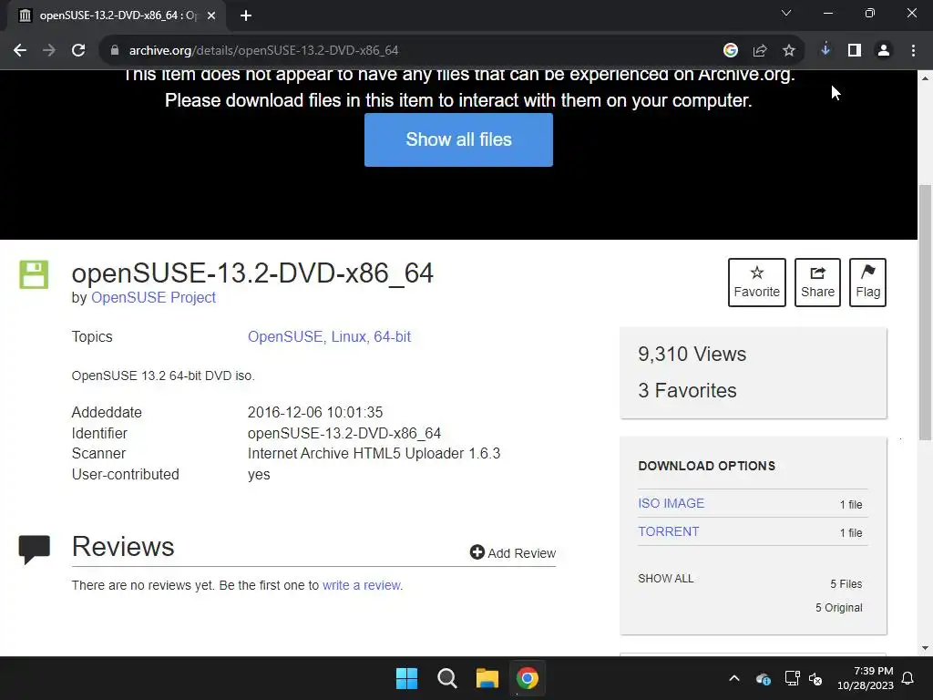The height and width of the screenshot is (700, 933).
Task: Open File Explorer from the taskbar
Action: [487, 678]
